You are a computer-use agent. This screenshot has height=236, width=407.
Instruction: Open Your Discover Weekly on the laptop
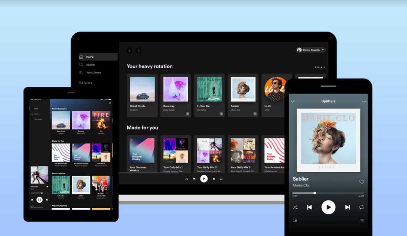point(142,154)
